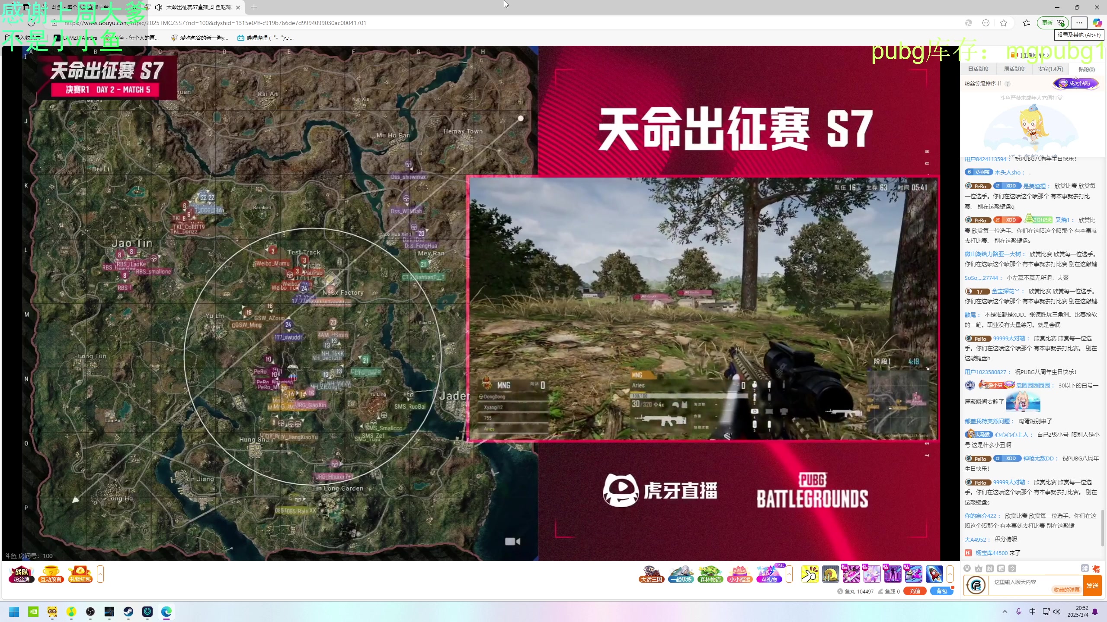Expand the gift list arrow beside rocket
Viewport: 1107px width, 622px height.
click(950, 574)
